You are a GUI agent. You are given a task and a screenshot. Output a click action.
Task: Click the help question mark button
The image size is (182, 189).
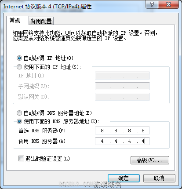pyautogui.click(x=152, y=5)
